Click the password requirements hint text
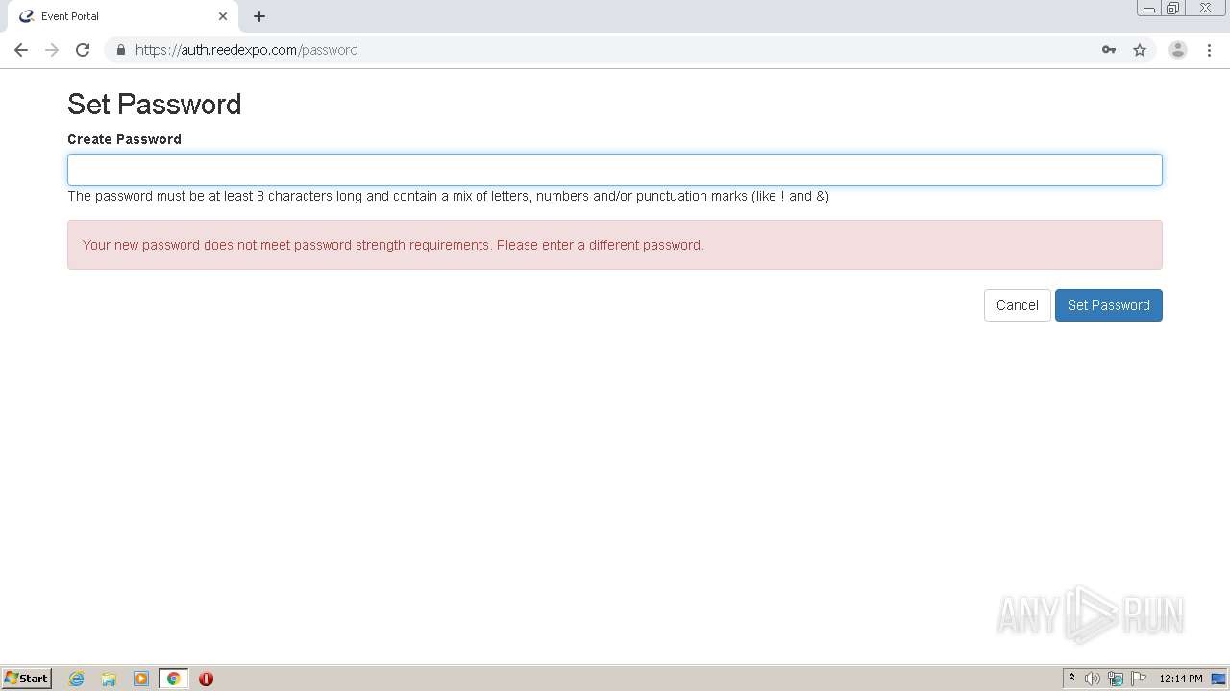1230x691 pixels. point(448,196)
